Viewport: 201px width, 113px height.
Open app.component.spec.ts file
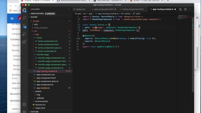pyautogui.click(x=47, y=81)
